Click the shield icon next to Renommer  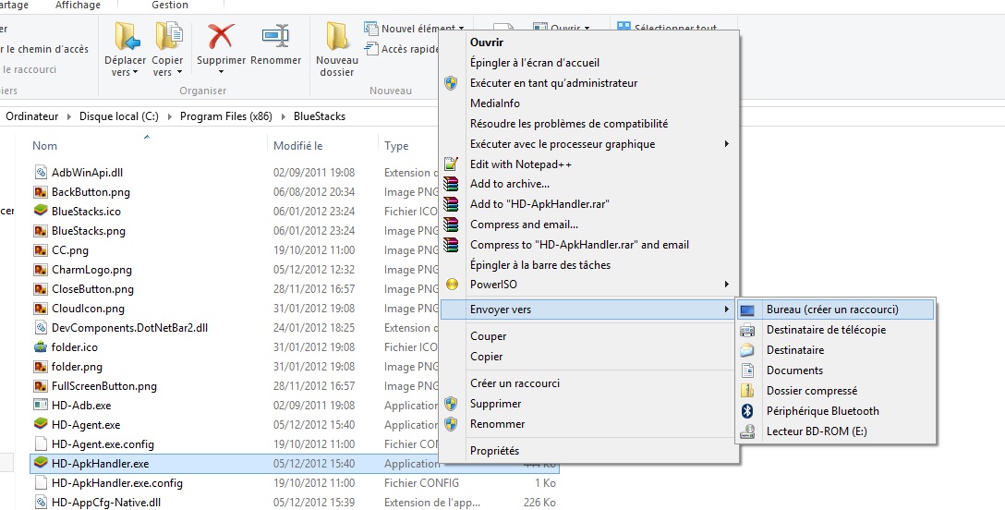point(451,424)
